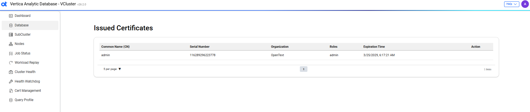Viewport: 530px width, 112px height.
Task: Sort by Common Name (CN) column
Action: pyautogui.click(x=115, y=47)
